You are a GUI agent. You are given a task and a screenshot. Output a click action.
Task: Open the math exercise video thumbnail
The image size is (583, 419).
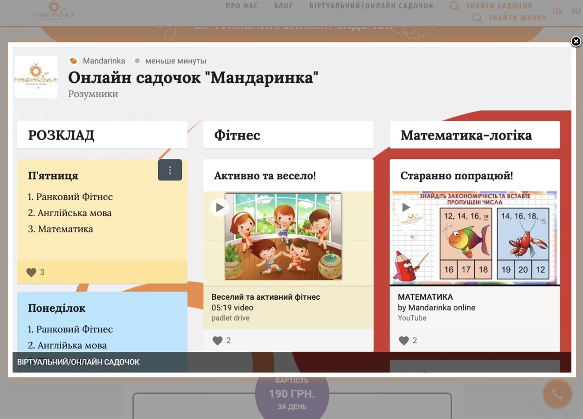475,238
